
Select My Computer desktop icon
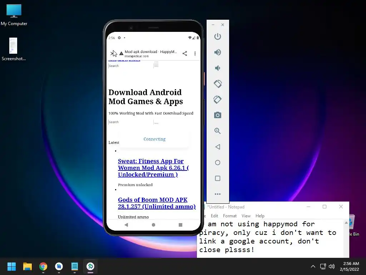click(x=14, y=15)
